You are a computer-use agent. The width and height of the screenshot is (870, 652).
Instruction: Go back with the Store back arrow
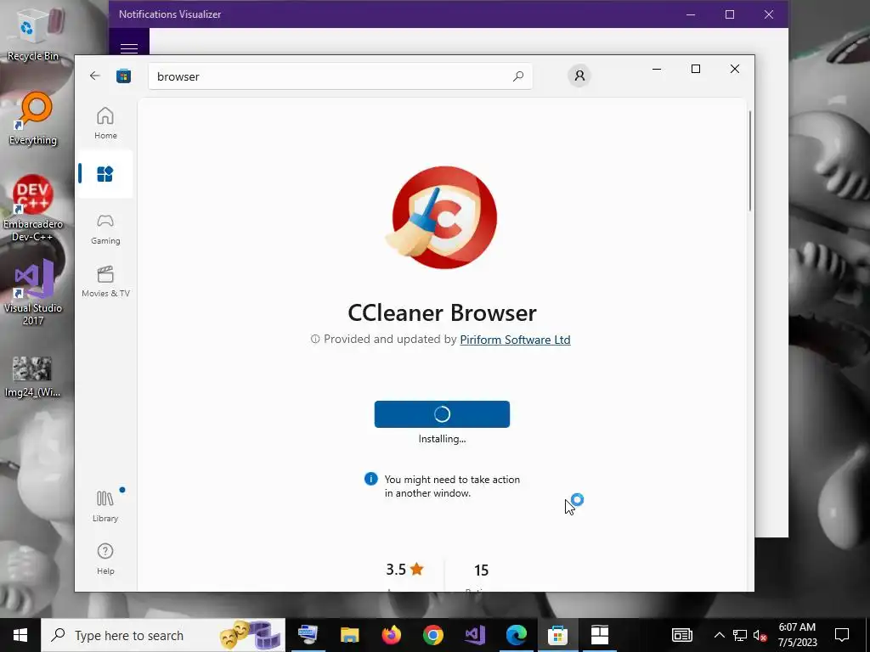click(x=95, y=76)
